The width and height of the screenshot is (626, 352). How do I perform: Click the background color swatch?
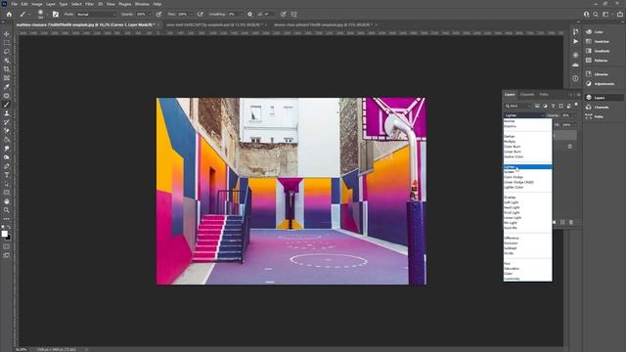(9, 238)
